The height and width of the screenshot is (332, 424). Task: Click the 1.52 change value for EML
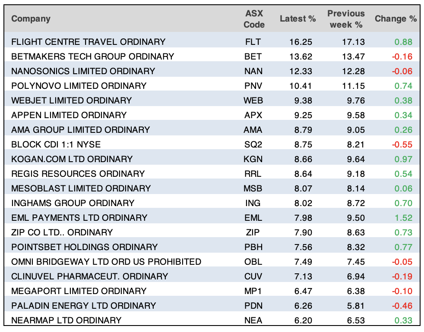click(404, 218)
